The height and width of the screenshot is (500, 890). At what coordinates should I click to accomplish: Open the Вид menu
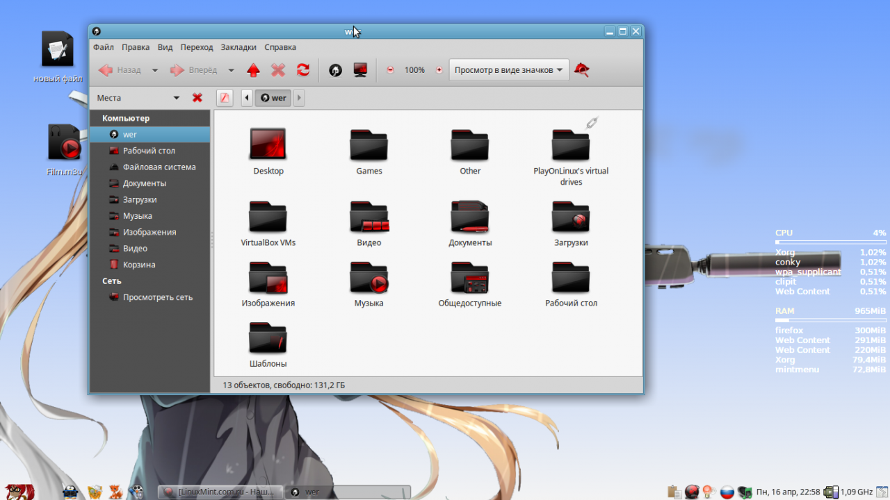(165, 47)
